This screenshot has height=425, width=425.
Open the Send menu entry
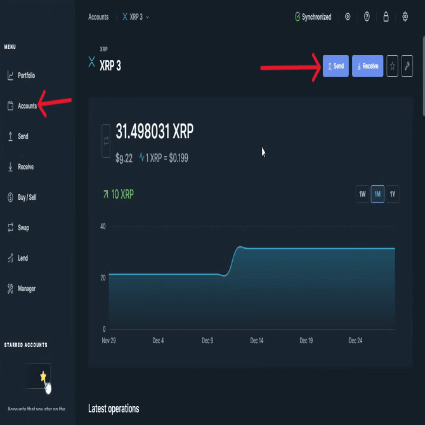tap(23, 136)
